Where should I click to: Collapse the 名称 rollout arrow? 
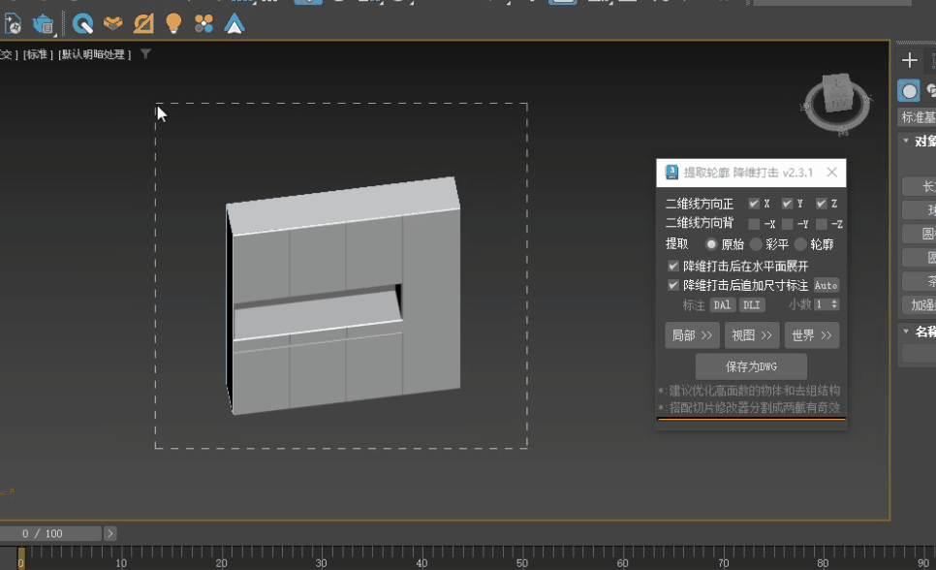point(906,331)
